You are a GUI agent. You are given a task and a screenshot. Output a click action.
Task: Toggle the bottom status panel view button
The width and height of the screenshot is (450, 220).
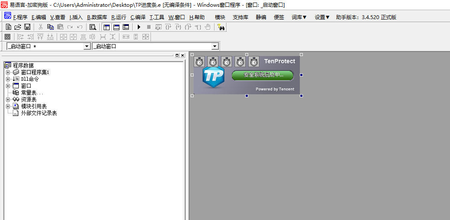(x=116, y=27)
